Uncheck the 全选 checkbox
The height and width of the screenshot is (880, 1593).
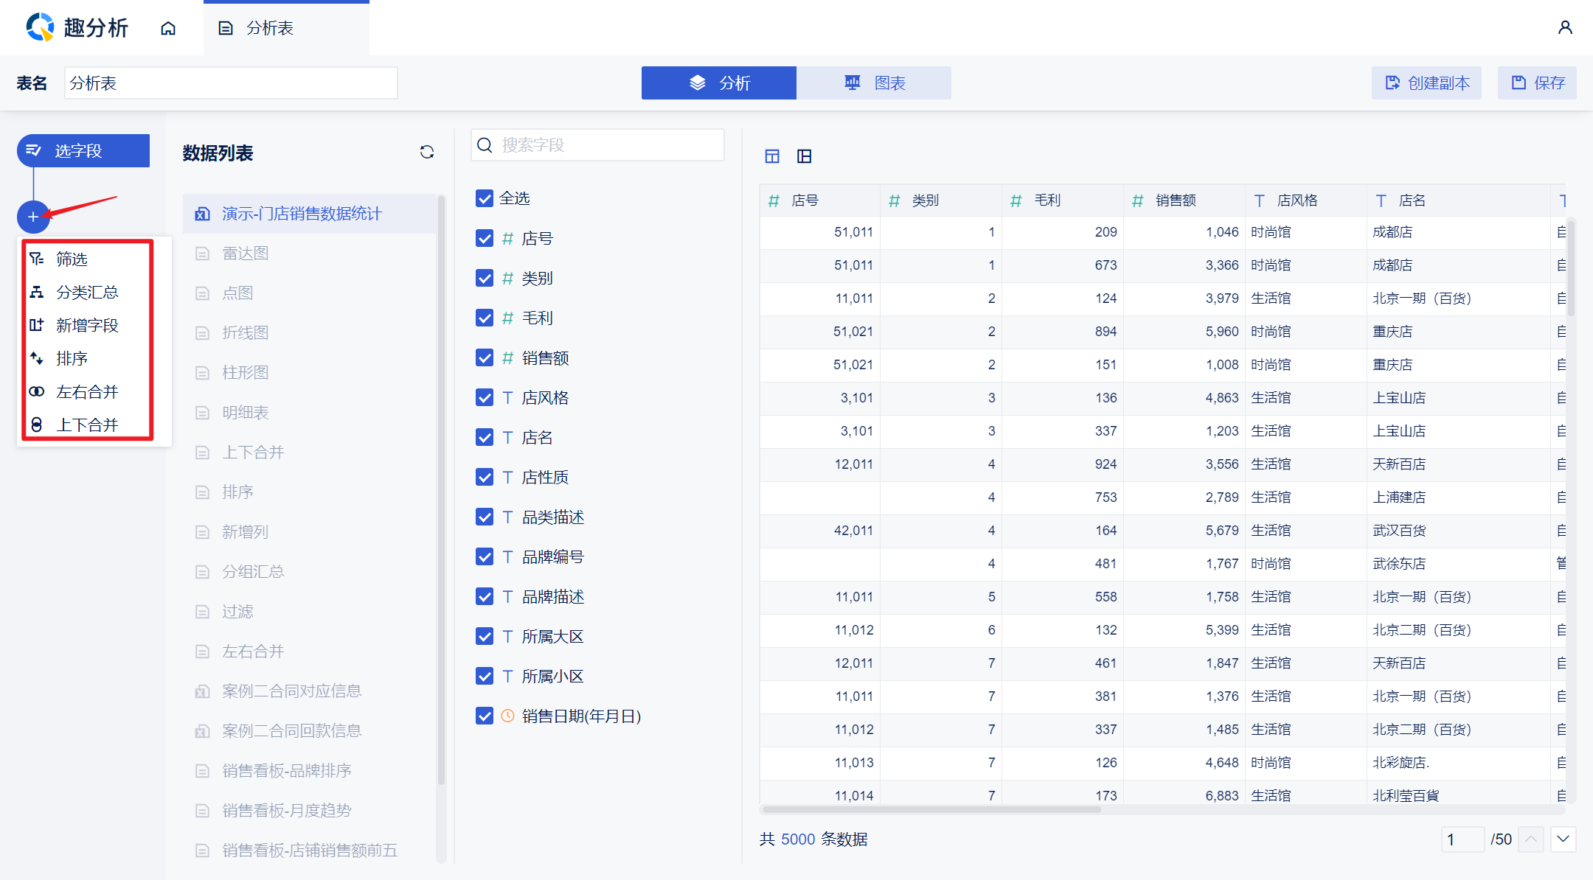[x=485, y=198]
